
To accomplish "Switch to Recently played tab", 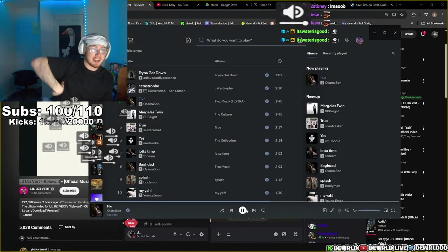I will click(335, 53).
